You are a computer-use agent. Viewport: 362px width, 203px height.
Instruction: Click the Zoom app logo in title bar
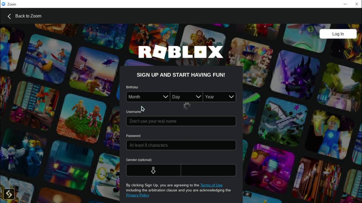click(x=3, y=4)
